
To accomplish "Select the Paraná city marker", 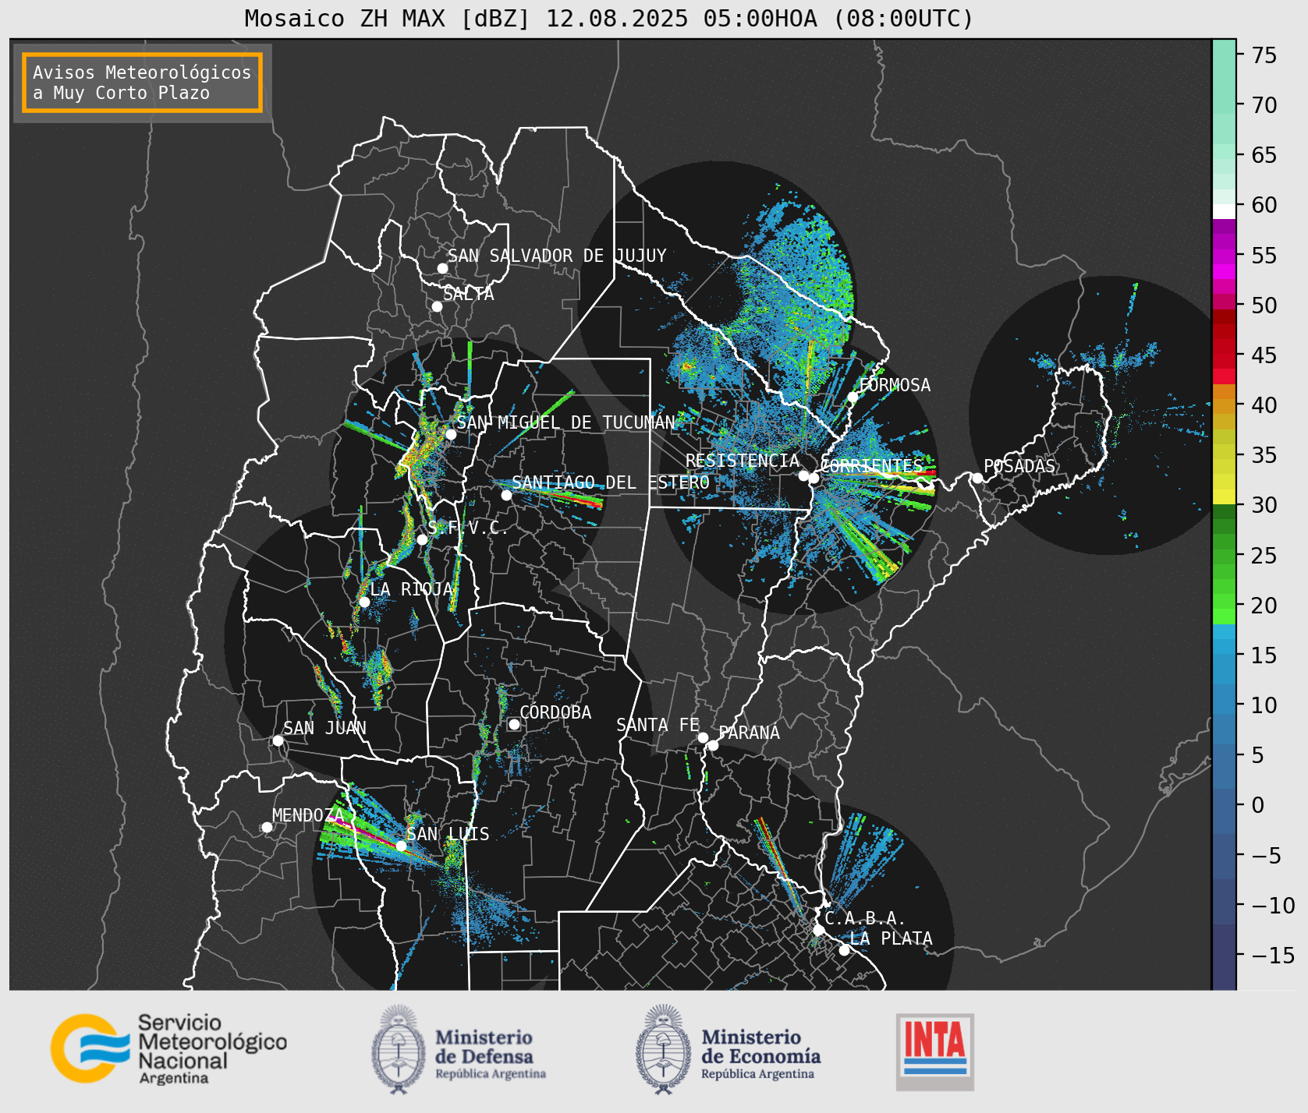I will pos(713,746).
